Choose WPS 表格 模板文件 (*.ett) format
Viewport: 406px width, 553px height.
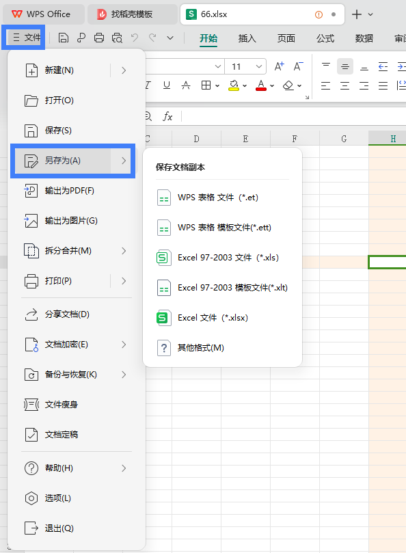pyautogui.click(x=222, y=228)
